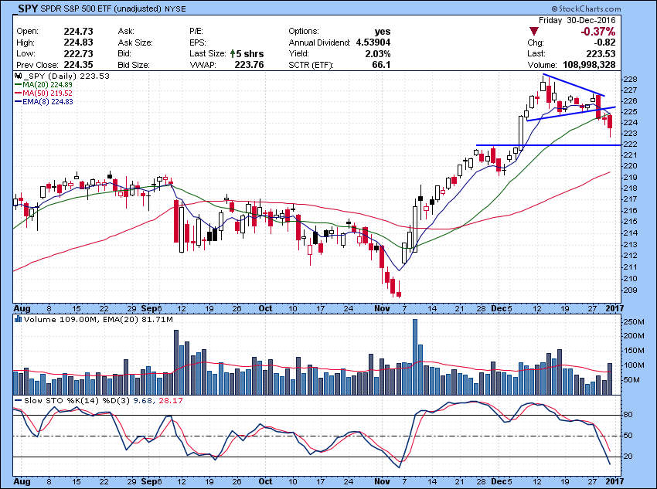Click the SCTR (ETF) value 66.1

tap(381, 65)
